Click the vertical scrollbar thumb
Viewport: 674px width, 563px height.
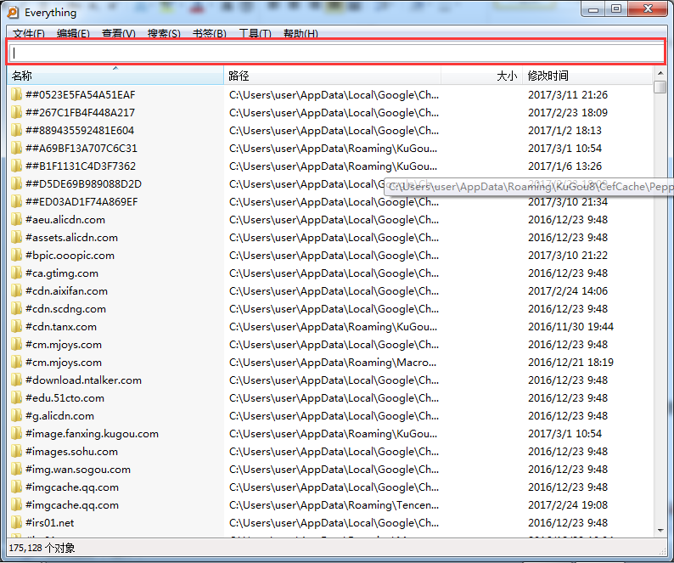click(660, 87)
